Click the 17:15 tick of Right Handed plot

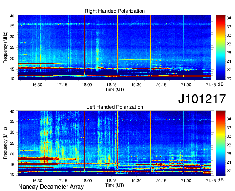[x=62, y=85]
